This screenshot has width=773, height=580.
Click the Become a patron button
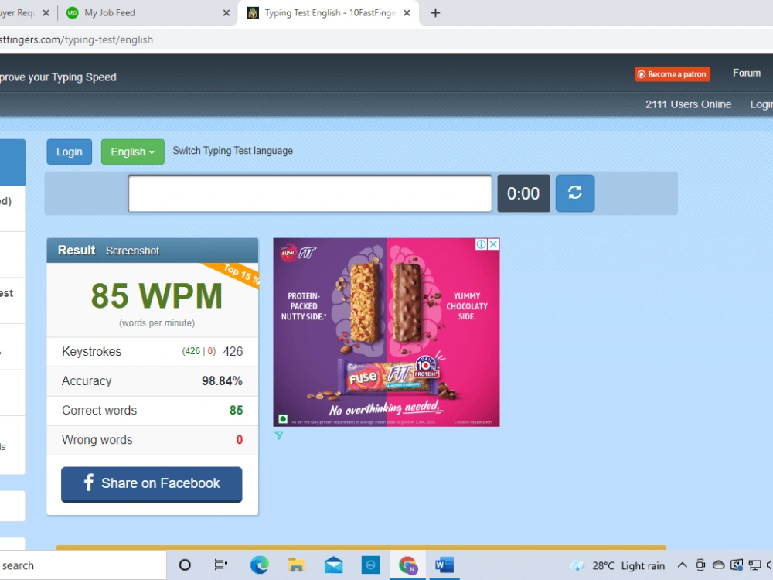[673, 74]
